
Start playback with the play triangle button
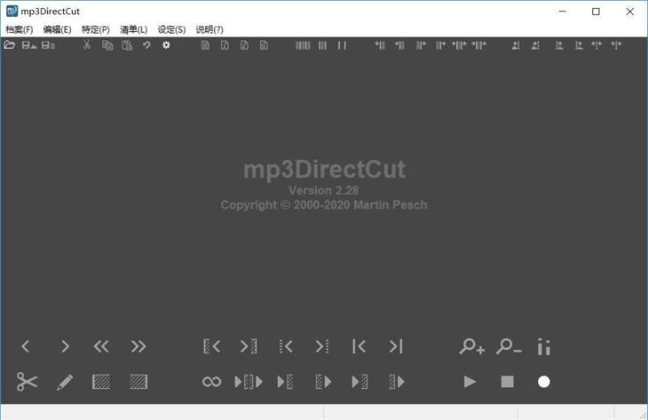point(470,382)
